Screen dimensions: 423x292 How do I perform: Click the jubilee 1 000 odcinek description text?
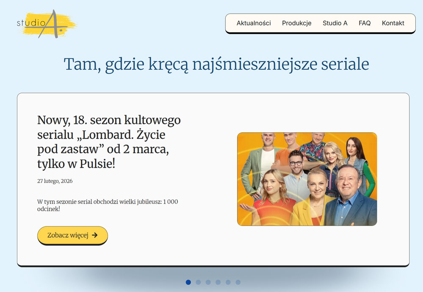pyautogui.click(x=108, y=205)
